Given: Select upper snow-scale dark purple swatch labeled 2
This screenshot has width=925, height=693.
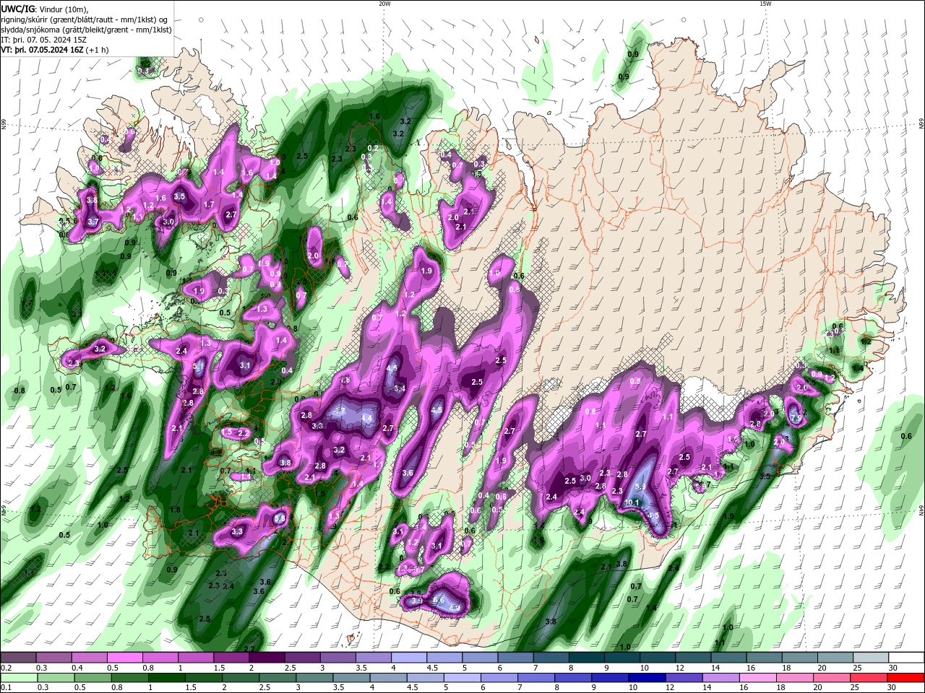Looking at the screenshot, I should [267, 658].
